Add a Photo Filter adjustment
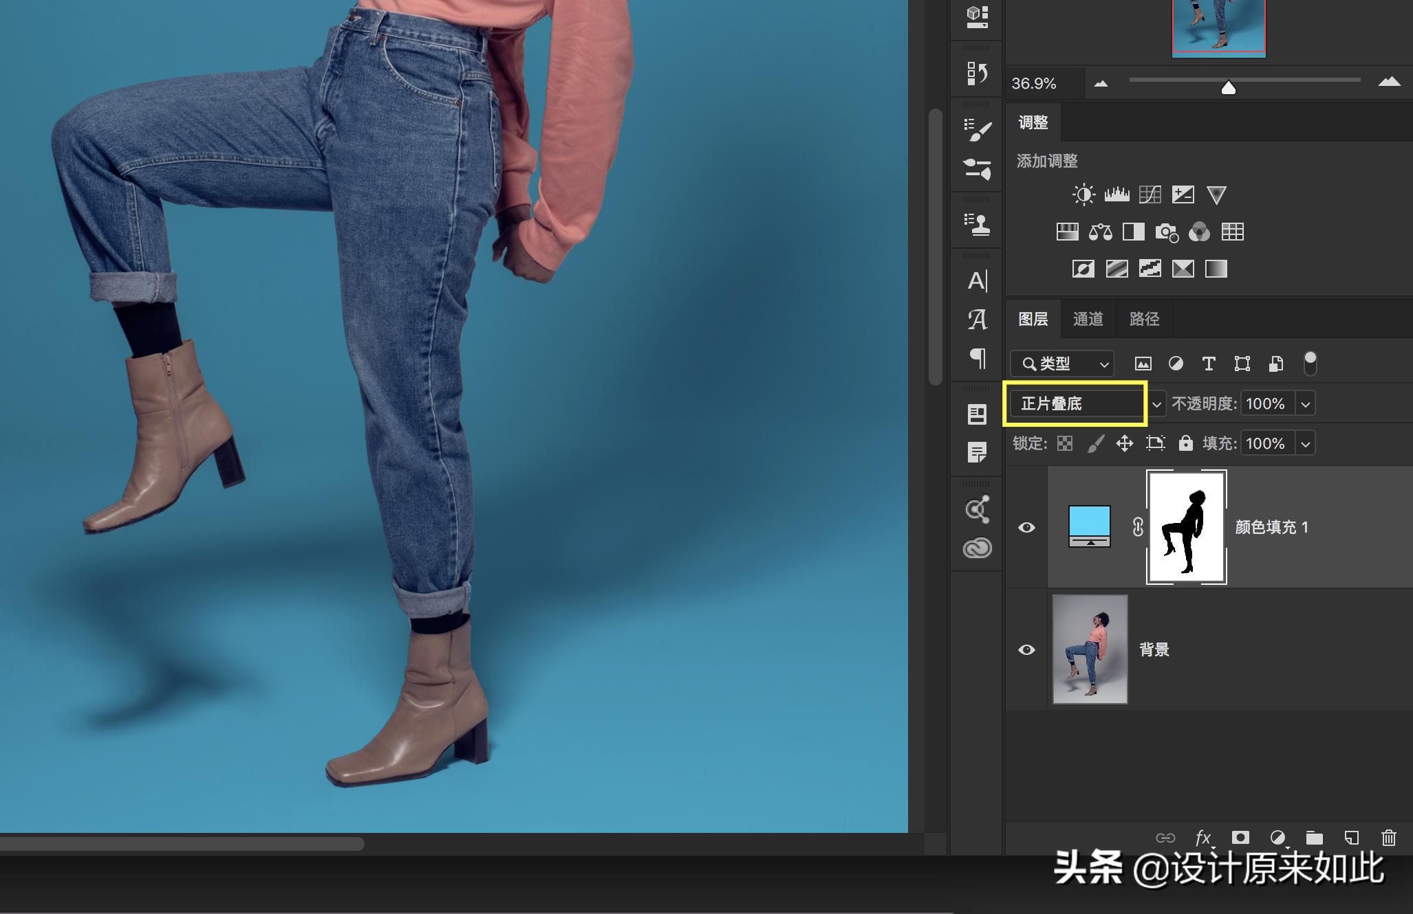The image size is (1413, 914). pos(1166,232)
